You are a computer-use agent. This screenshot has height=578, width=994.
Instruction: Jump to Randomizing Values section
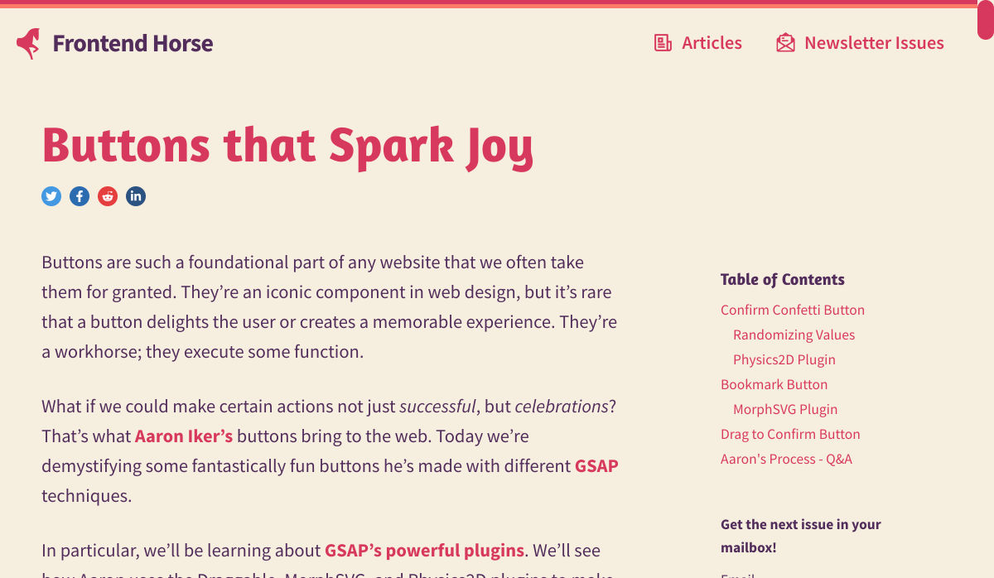click(794, 335)
